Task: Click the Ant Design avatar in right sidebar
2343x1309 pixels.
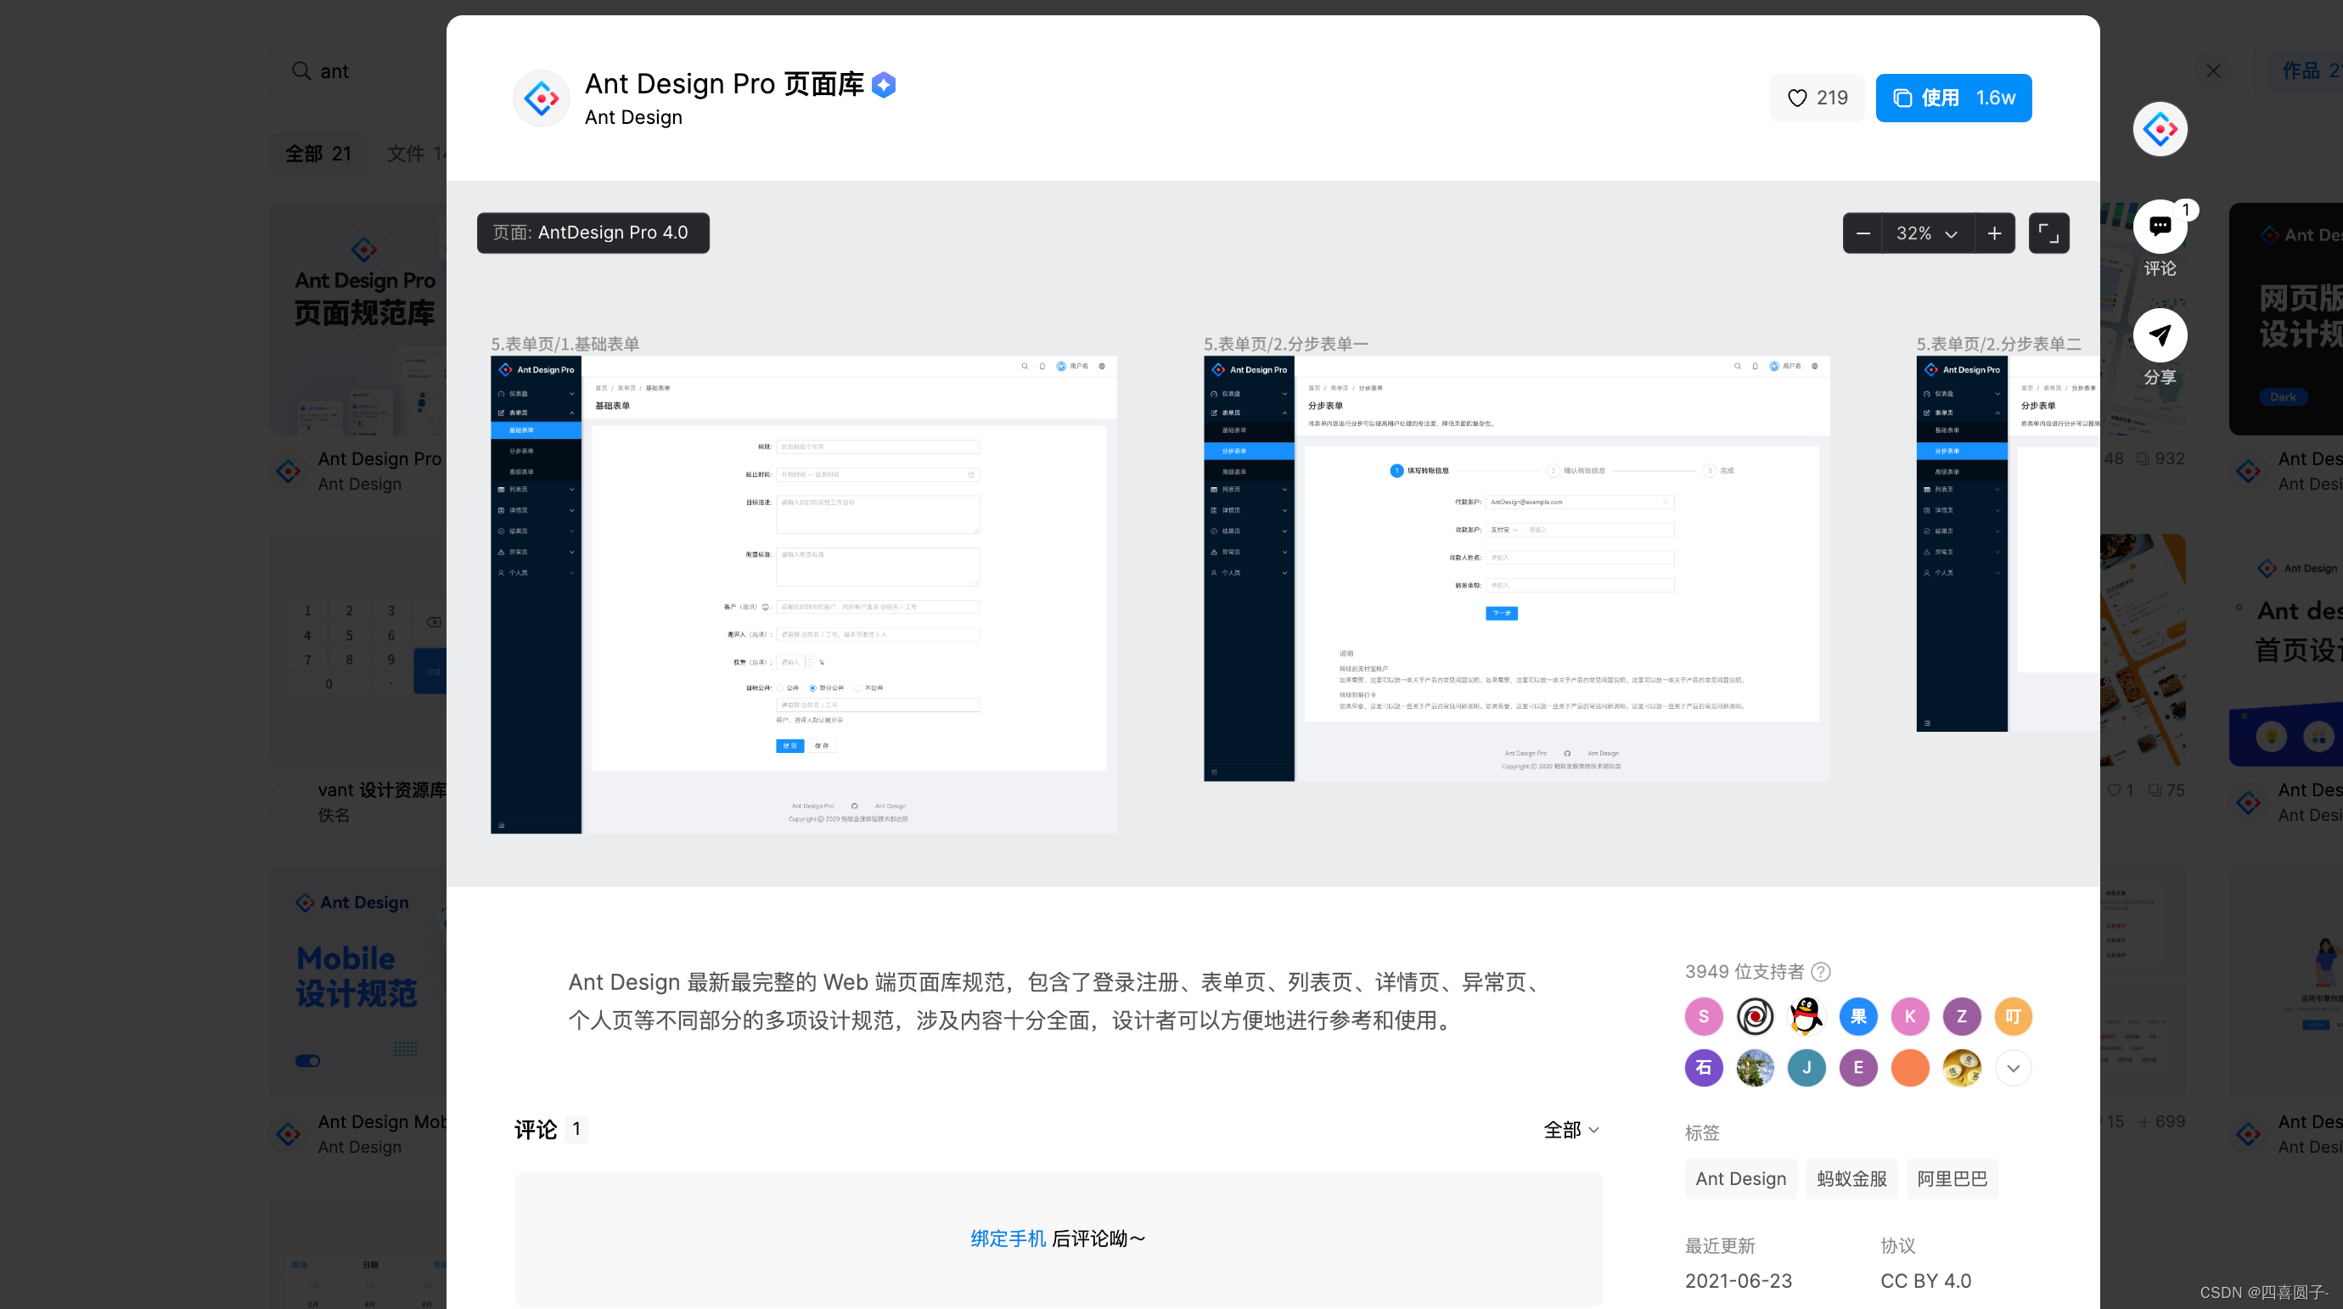Action: [2160, 129]
